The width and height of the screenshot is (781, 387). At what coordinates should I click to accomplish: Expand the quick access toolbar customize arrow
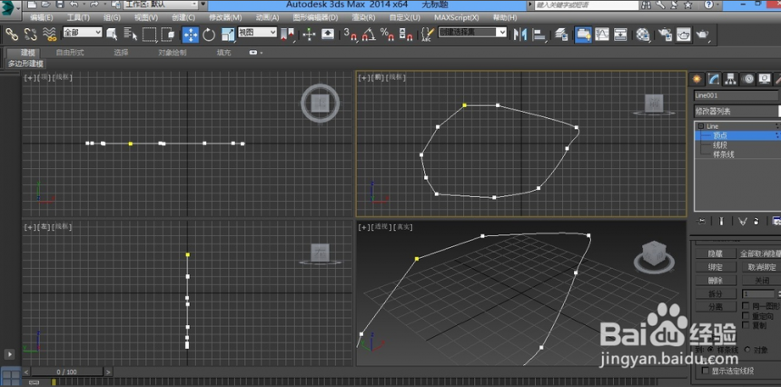pyautogui.click(x=203, y=5)
